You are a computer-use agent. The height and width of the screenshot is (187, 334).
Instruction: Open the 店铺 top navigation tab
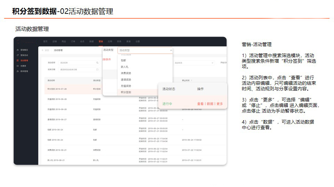pos(55,42)
